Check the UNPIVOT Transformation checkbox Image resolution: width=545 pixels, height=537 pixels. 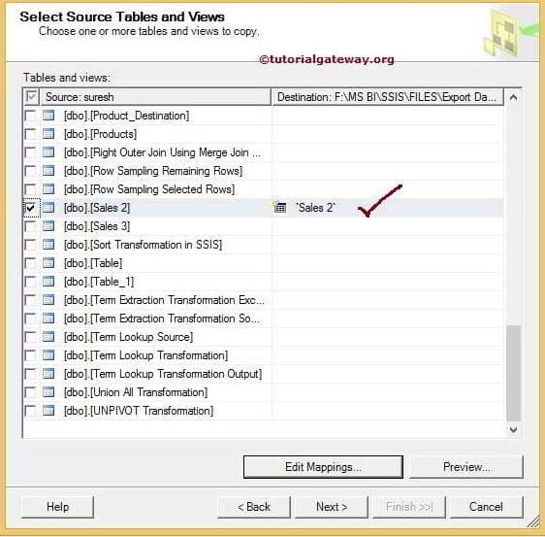(x=30, y=411)
